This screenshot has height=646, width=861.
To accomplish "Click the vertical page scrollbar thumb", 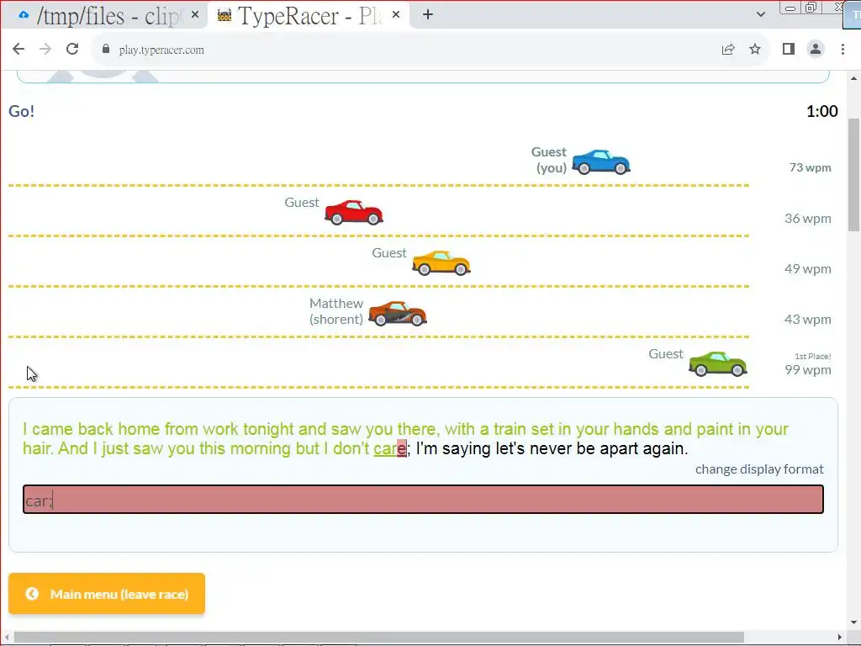I will pos(853,175).
